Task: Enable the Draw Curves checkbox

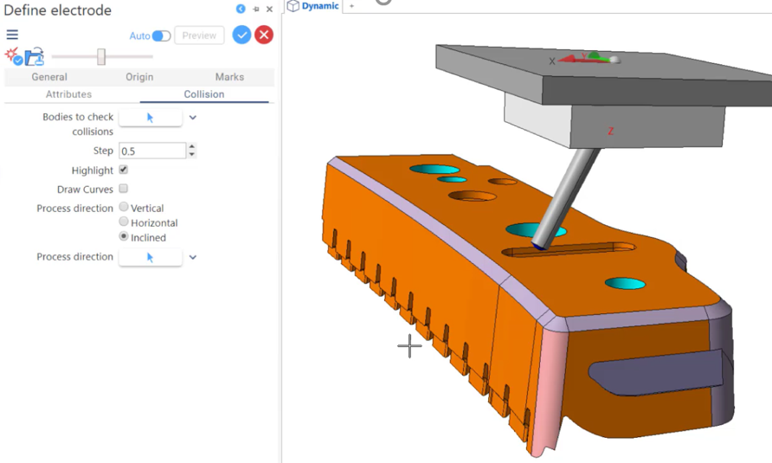Action: coord(123,189)
